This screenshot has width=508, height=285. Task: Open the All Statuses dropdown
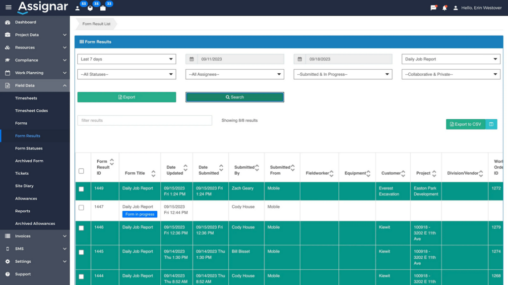127,74
